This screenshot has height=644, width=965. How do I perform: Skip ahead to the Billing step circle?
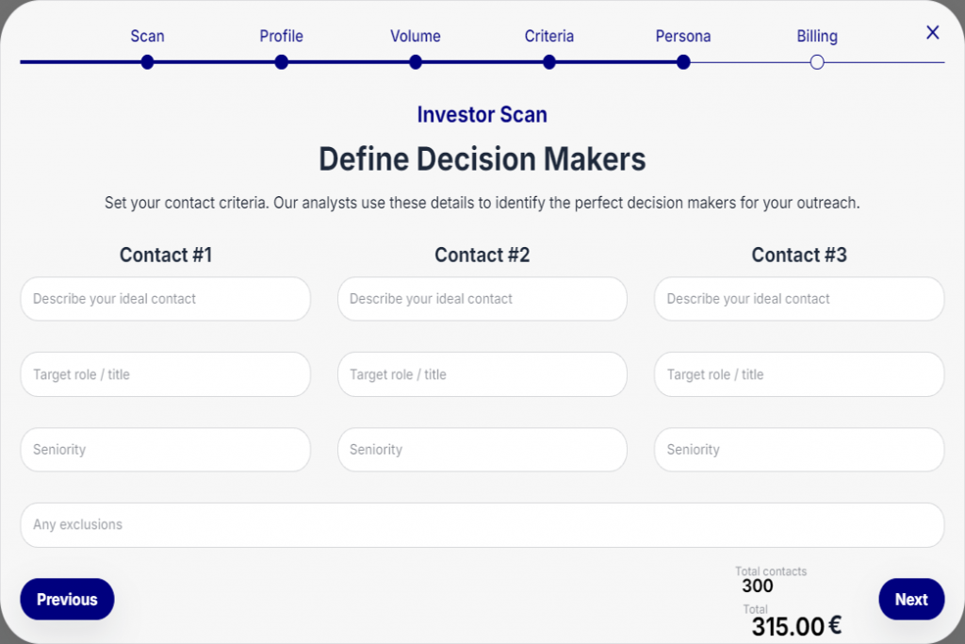point(817,62)
